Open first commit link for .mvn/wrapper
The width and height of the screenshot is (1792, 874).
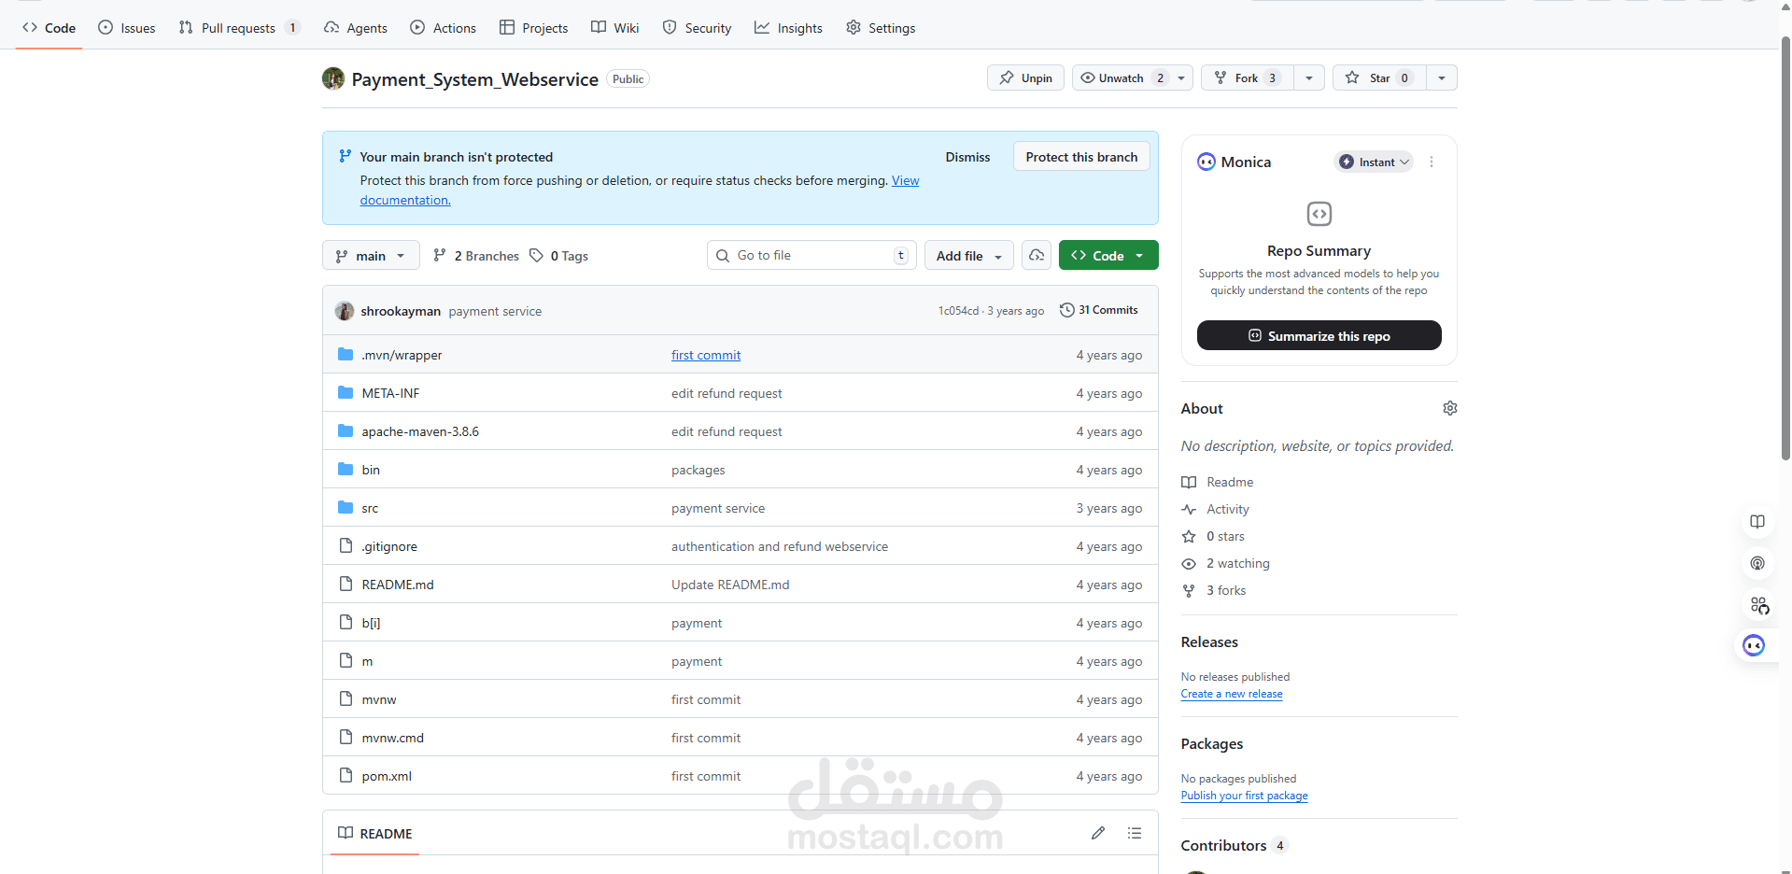(x=706, y=355)
